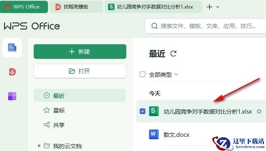
Task: Click the green spreadsheet icon of the xlsx row
Action: [x=154, y=111]
